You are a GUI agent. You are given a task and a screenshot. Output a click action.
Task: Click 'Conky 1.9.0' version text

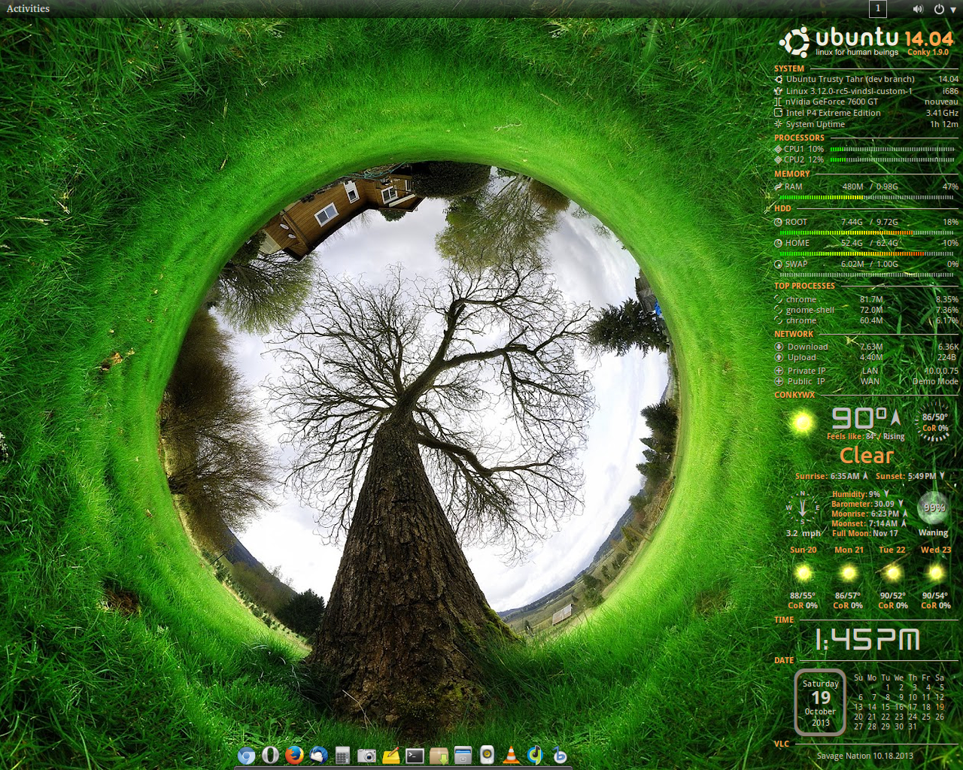tap(928, 52)
